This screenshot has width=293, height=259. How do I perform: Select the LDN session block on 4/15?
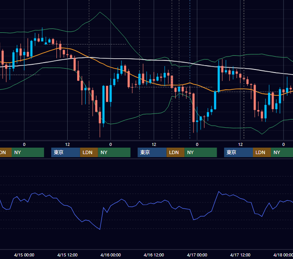(x=89, y=152)
